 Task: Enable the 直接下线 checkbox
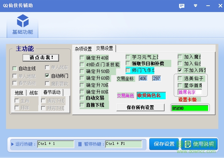point(82,105)
